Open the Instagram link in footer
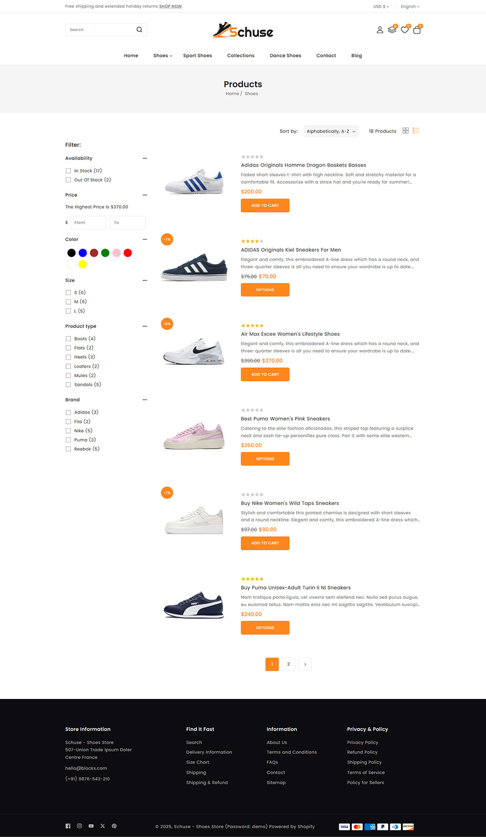The height and width of the screenshot is (837, 486). [79, 826]
